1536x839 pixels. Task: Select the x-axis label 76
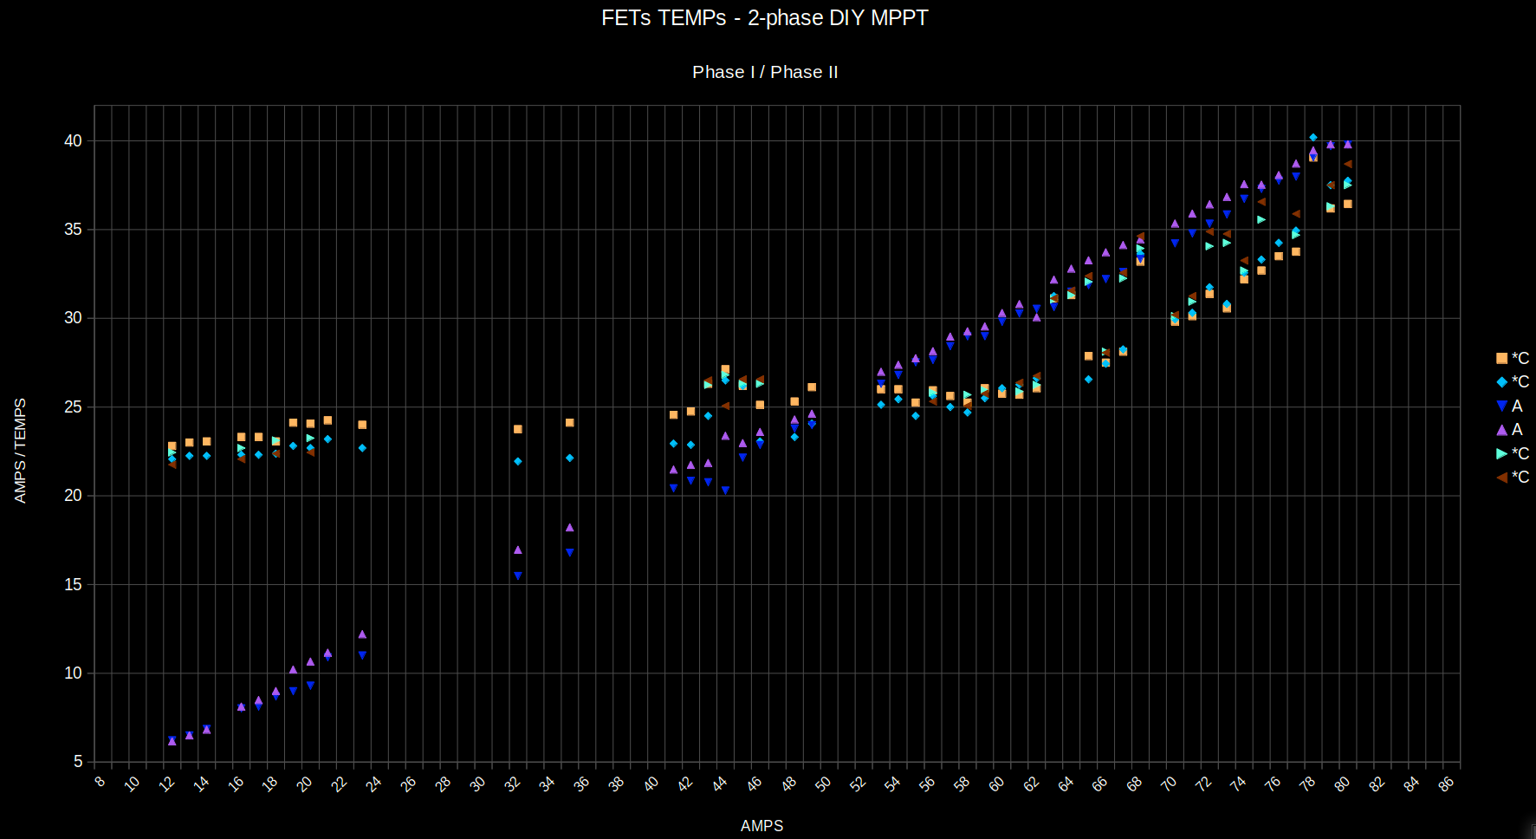[1274, 784]
